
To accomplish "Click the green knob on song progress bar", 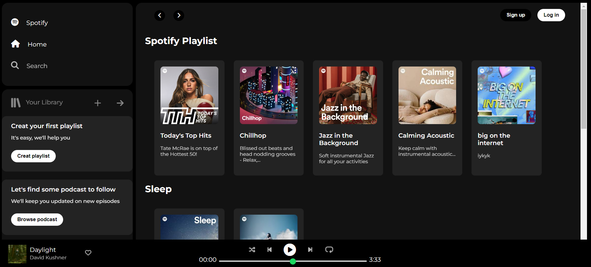I will point(293,261).
